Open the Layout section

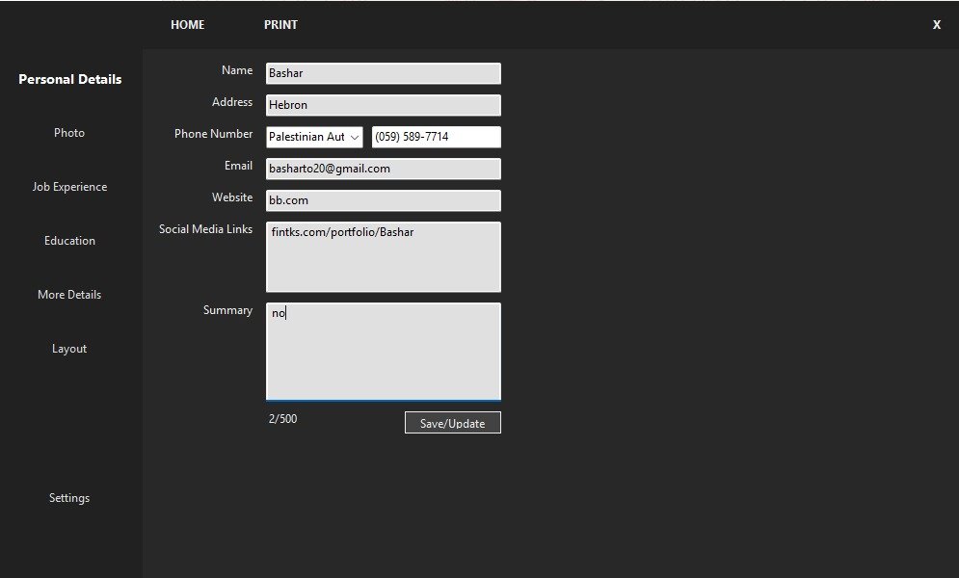[69, 349]
